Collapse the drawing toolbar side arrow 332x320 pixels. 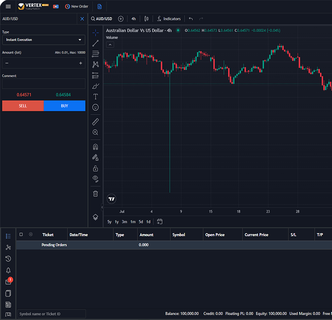102,207
